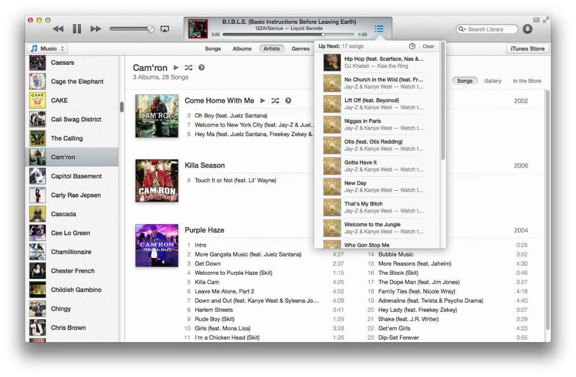
Task: Click the playback progress bar
Action: tap(288, 34)
